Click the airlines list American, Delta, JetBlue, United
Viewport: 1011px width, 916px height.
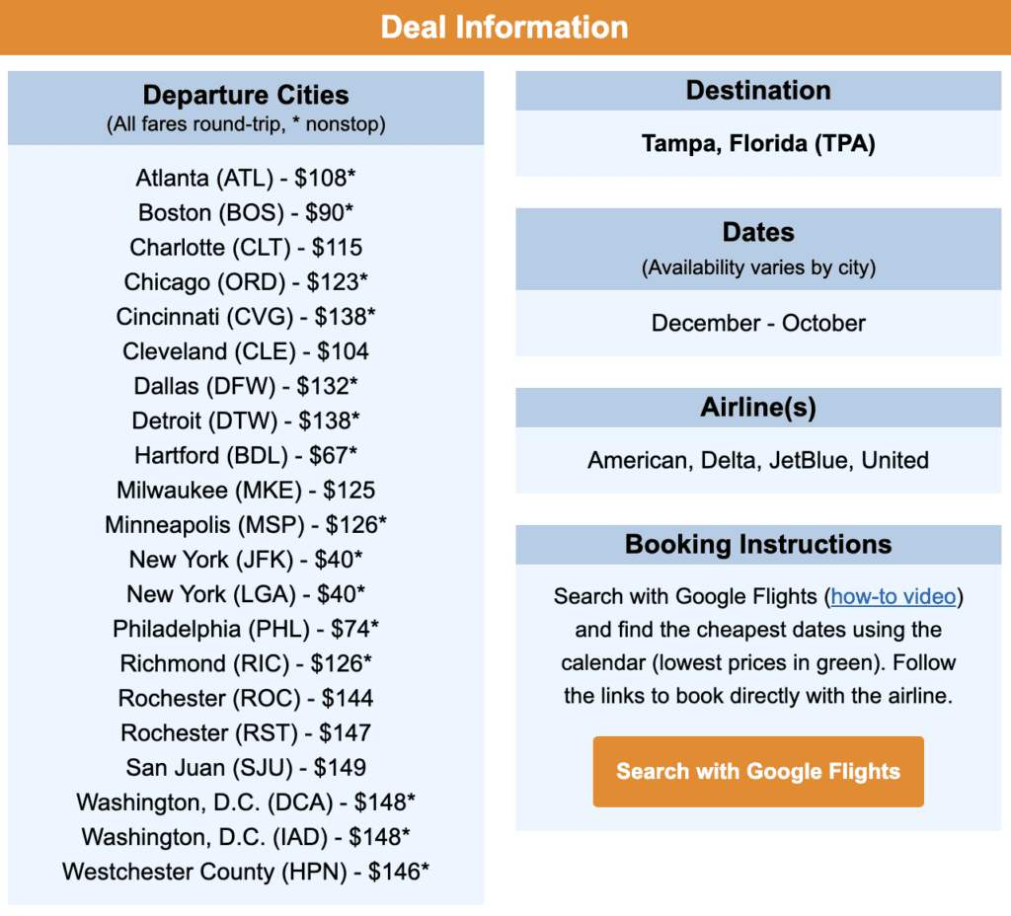(758, 460)
